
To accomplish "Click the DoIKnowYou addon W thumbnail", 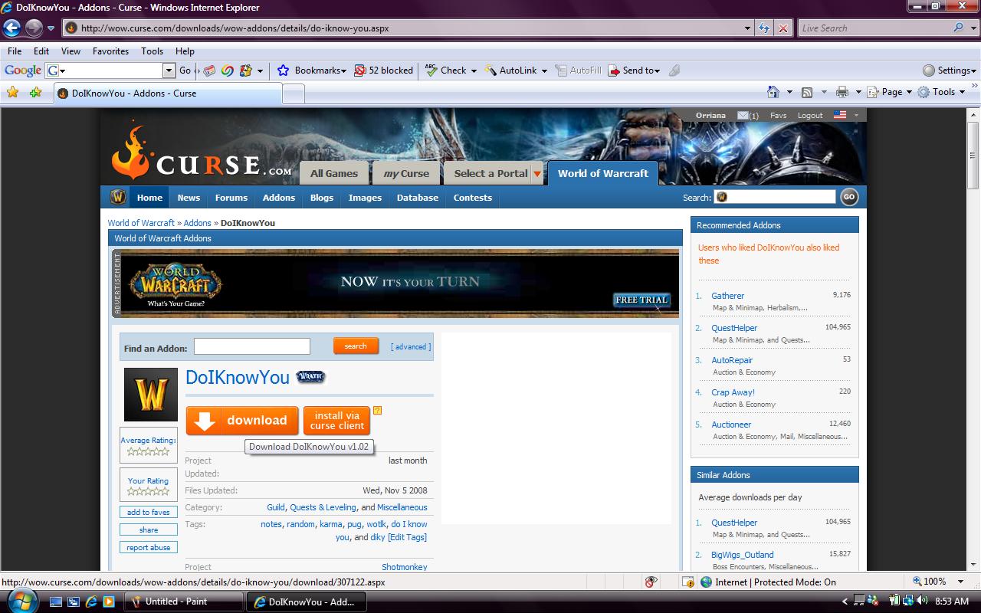I will point(151,395).
